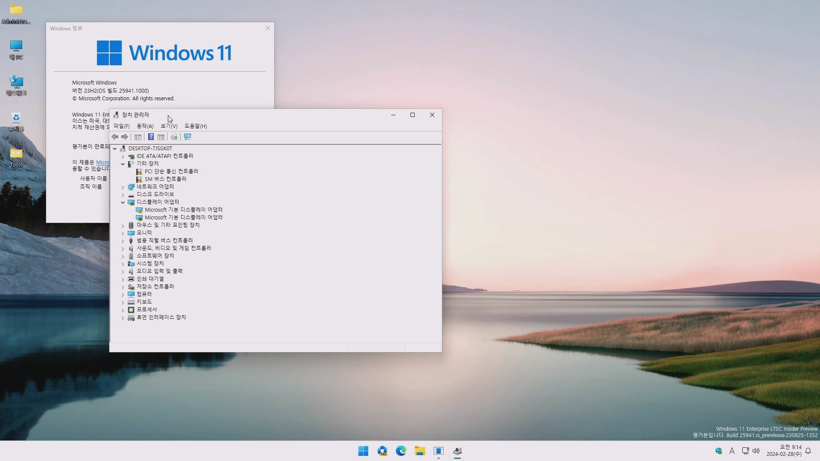Image resolution: width=820 pixels, height=461 pixels.
Task: Select the 컴퓨터 row
Action: point(144,295)
